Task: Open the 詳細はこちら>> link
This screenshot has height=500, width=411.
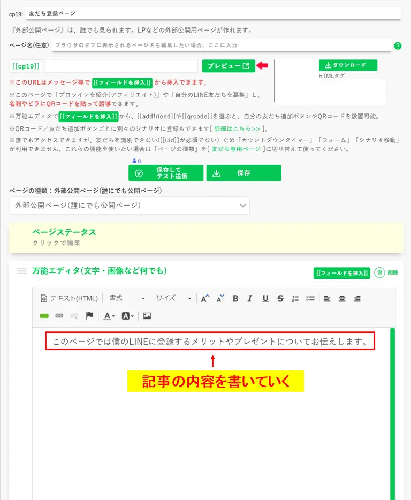Action: (x=237, y=128)
